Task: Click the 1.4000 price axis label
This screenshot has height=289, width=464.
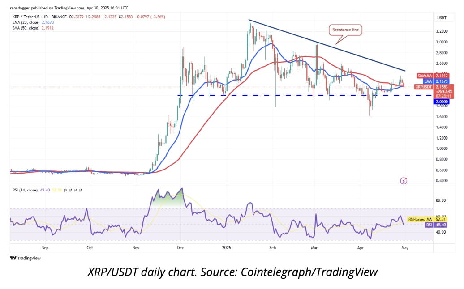Action: [442, 127]
